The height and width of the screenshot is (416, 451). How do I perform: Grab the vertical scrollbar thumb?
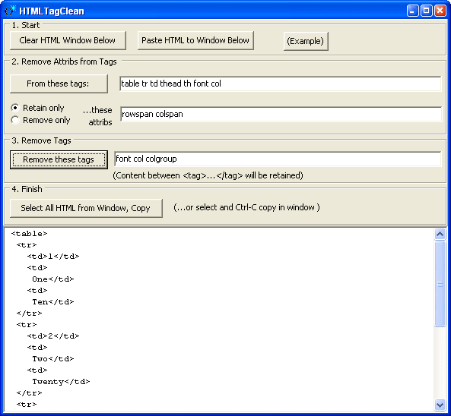(440, 284)
